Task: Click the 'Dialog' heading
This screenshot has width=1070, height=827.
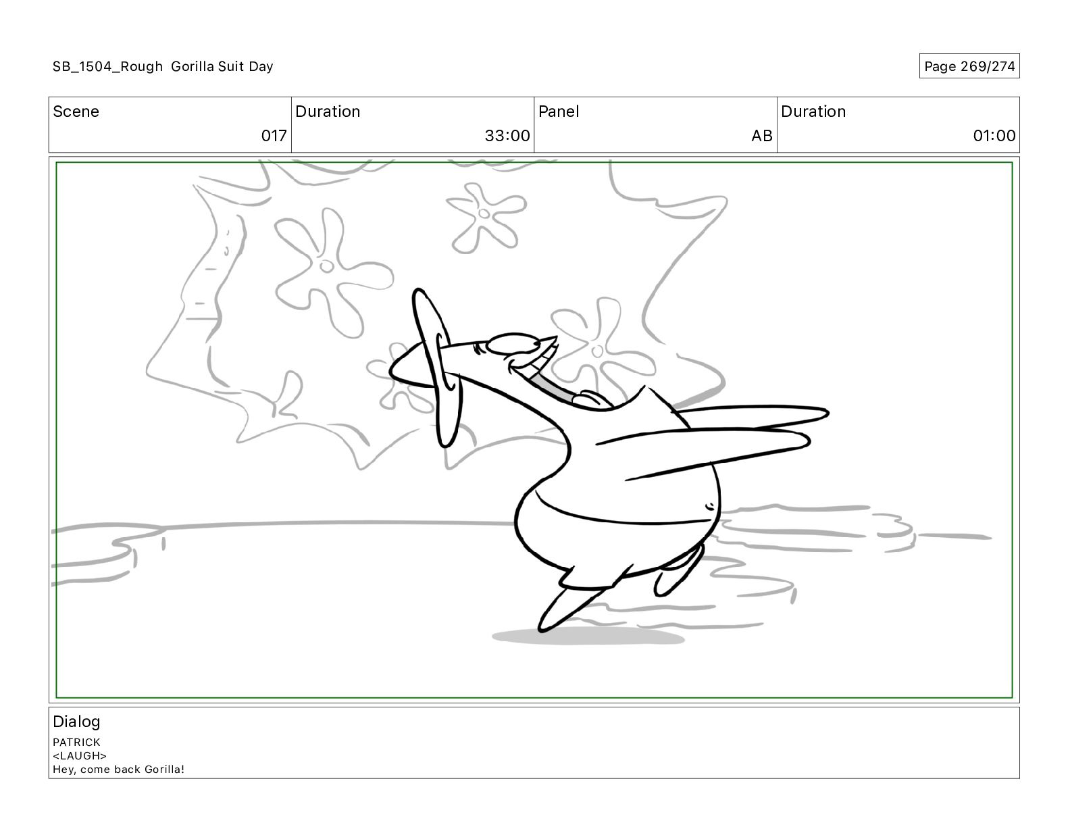Action: (x=76, y=722)
